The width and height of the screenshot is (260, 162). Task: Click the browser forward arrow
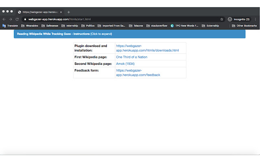pos(11,19)
